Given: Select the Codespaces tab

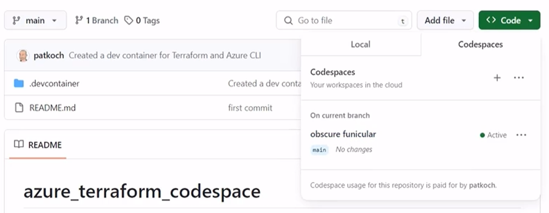Looking at the screenshot, I should 480,44.
